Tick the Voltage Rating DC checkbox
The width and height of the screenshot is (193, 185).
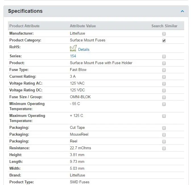point(164,91)
